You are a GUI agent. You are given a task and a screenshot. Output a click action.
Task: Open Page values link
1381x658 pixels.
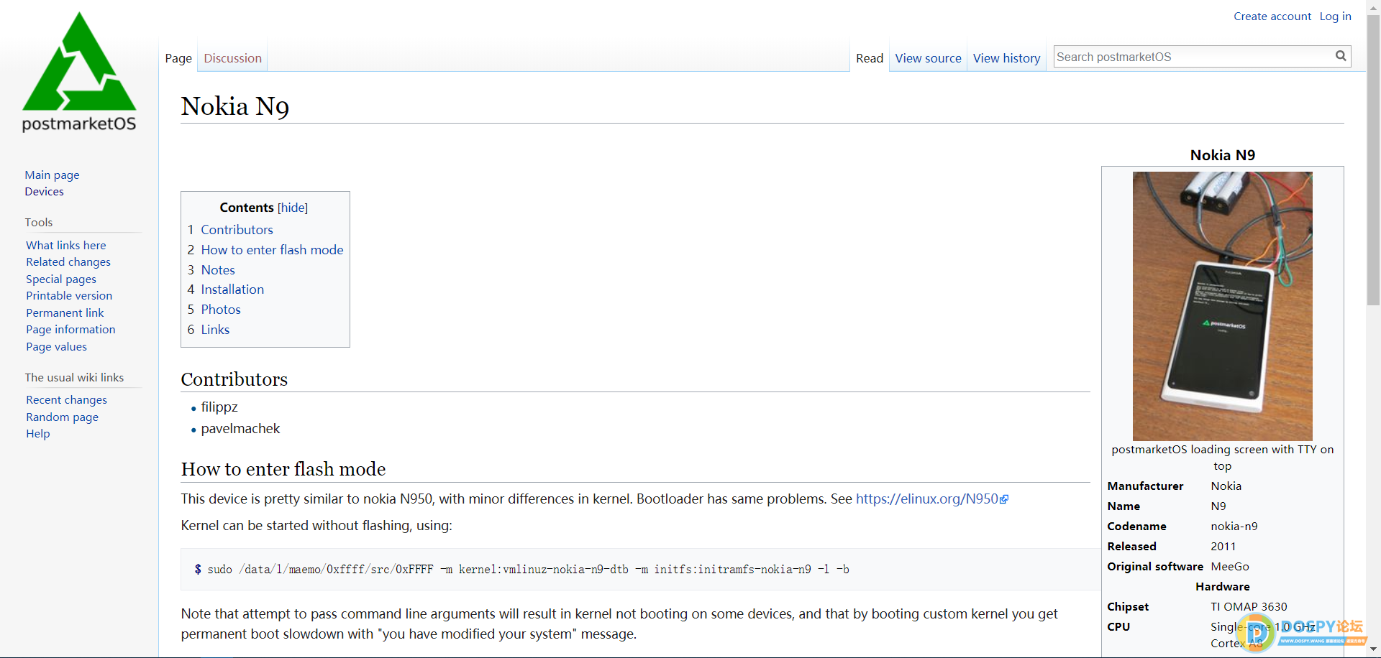click(x=56, y=346)
